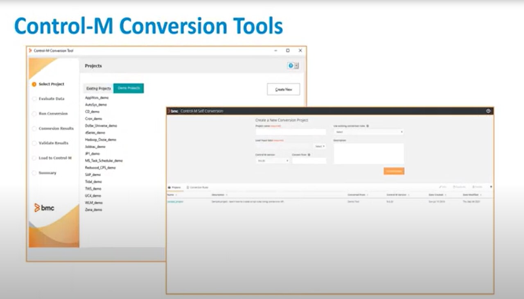This screenshot has height=299, width=524.
Task: Select SAP_demo in the demo project list
Action: pos(93,174)
